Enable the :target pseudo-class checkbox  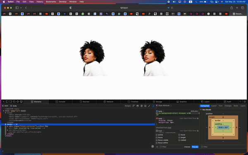point(179,138)
